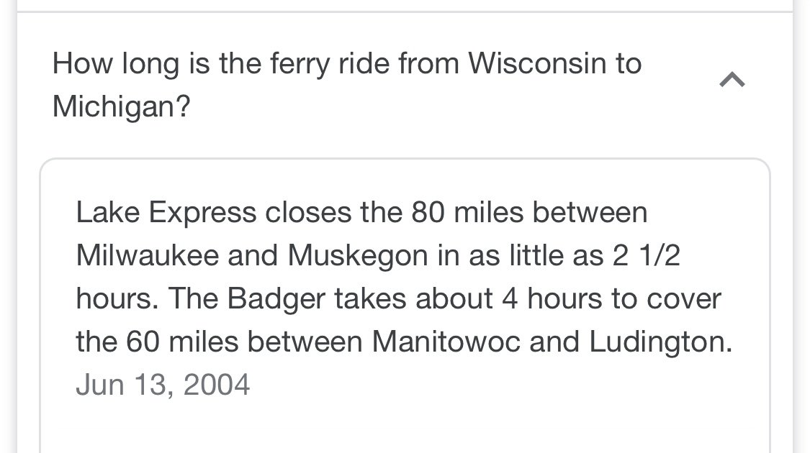Click the word 'Michigan?' in the question heading
The width and height of the screenshot is (810, 453).
click(122, 107)
